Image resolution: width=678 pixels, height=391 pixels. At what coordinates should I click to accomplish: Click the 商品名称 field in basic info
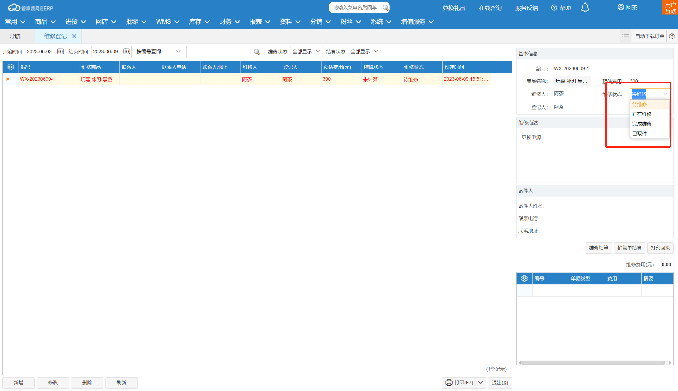pos(572,81)
